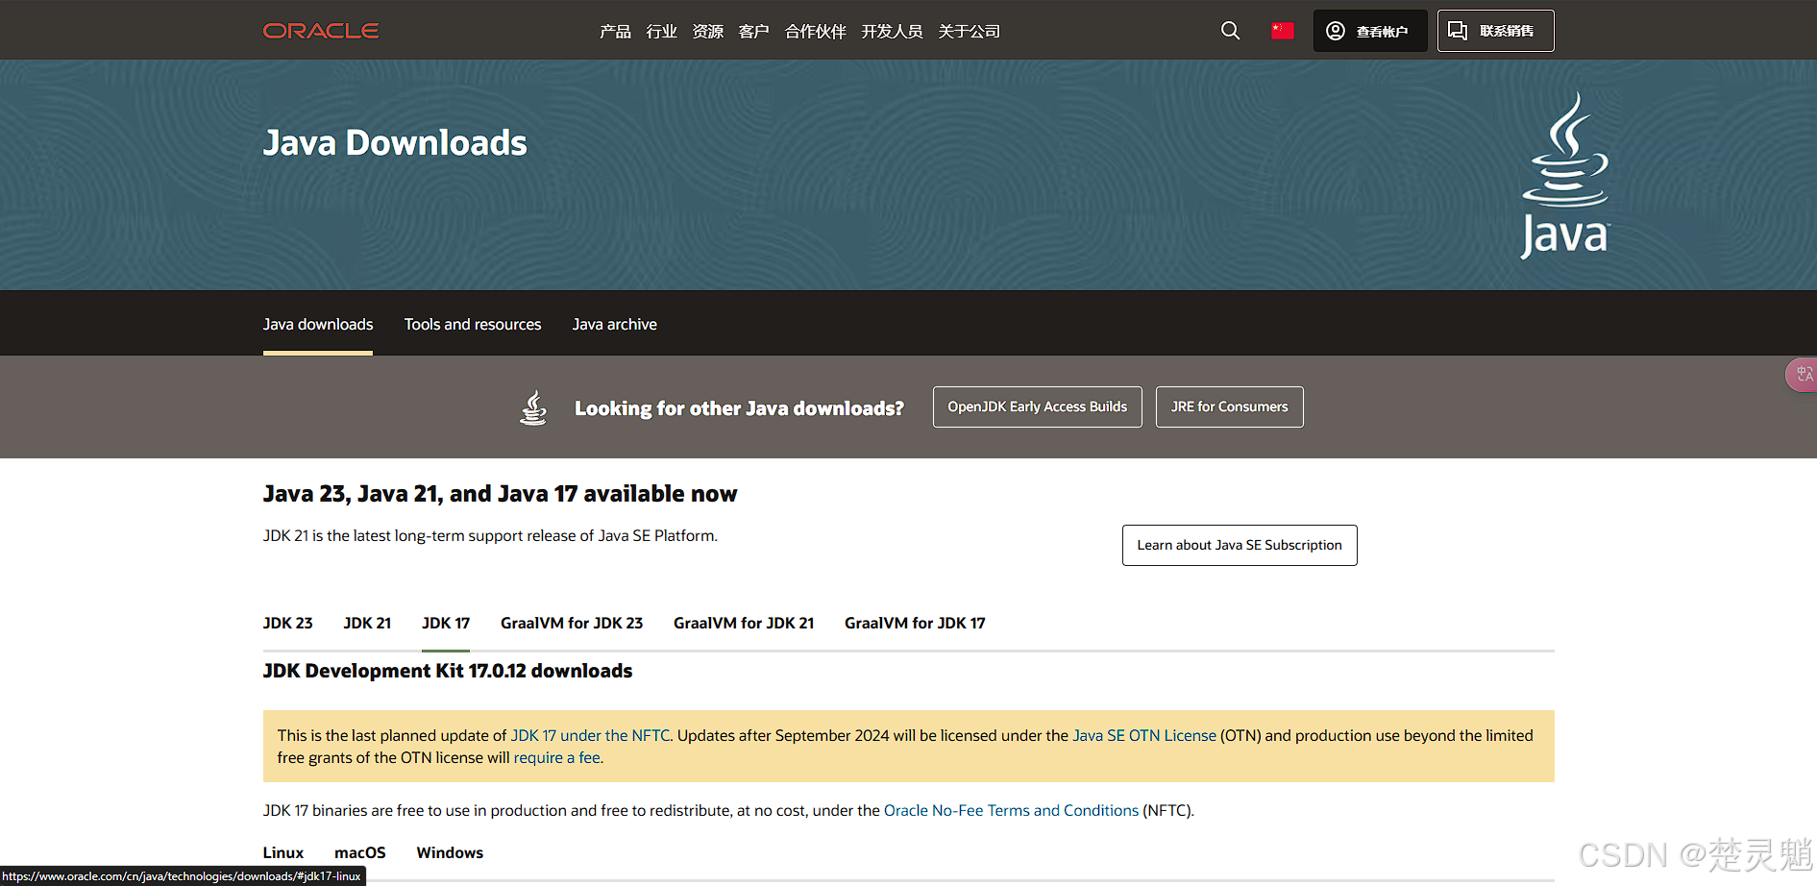Image resolution: width=1817 pixels, height=886 pixels.
Task: Select GraalVM for JDK 23 tab
Action: [x=572, y=623]
